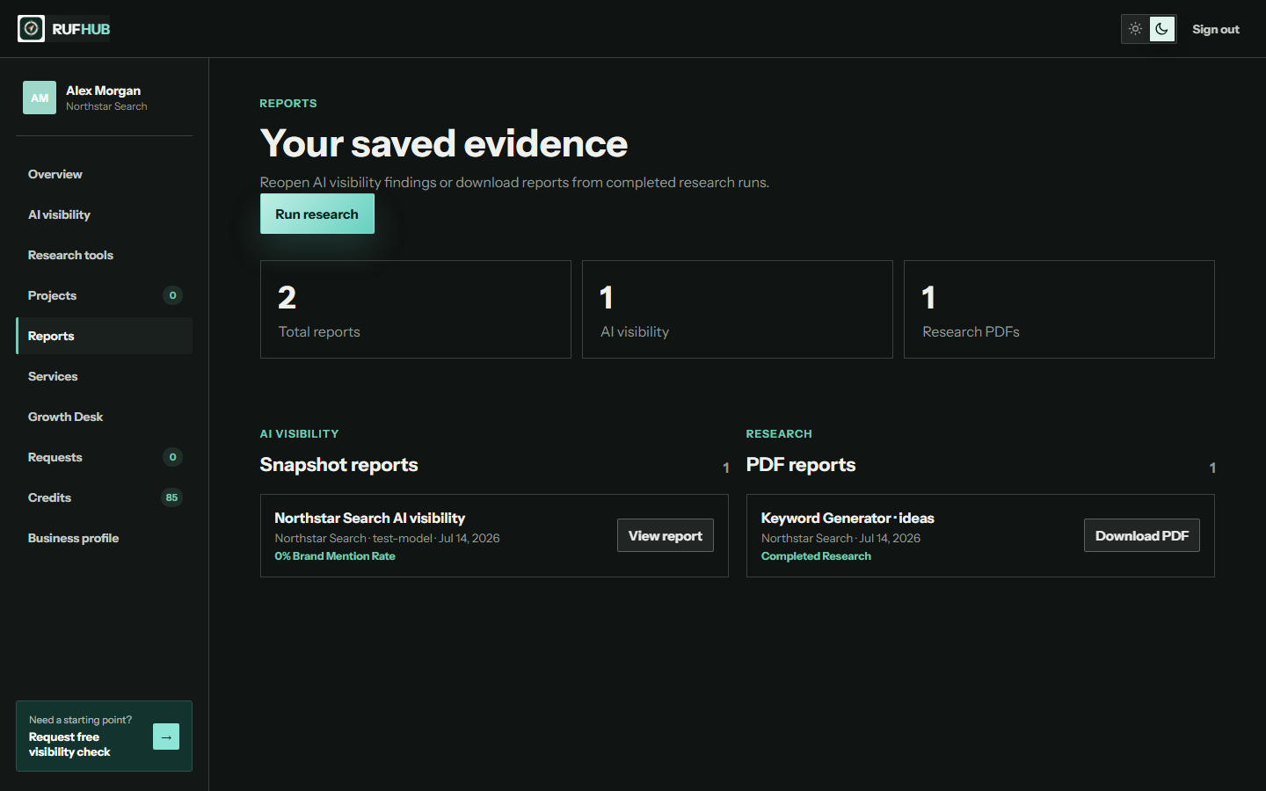This screenshot has height=791, width=1266.
Task: Click the RUFHUB compass logo icon
Action: [31, 29]
